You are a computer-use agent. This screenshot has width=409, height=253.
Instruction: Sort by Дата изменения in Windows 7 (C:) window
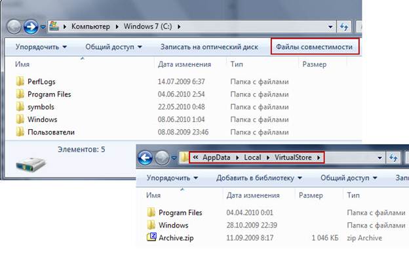point(184,64)
